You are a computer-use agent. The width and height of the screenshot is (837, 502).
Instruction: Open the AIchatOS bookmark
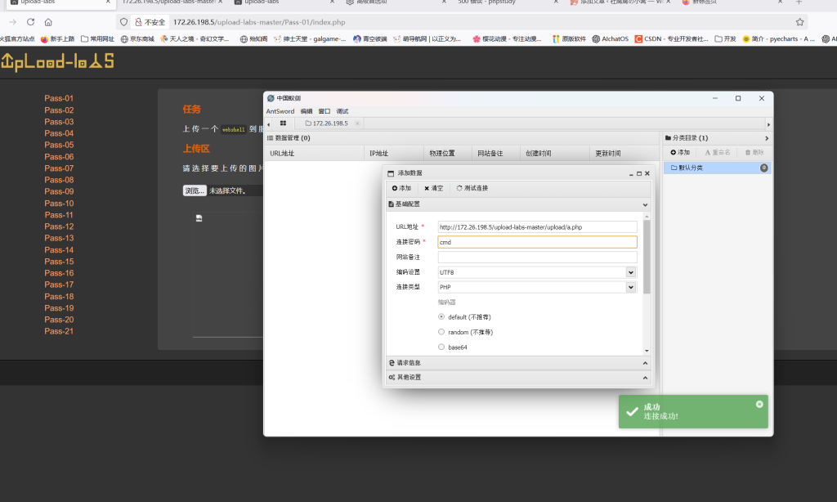[x=610, y=39]
